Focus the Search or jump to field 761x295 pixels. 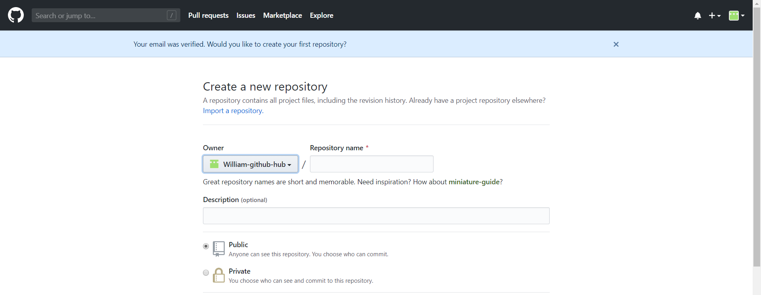[x=106, y=15]
